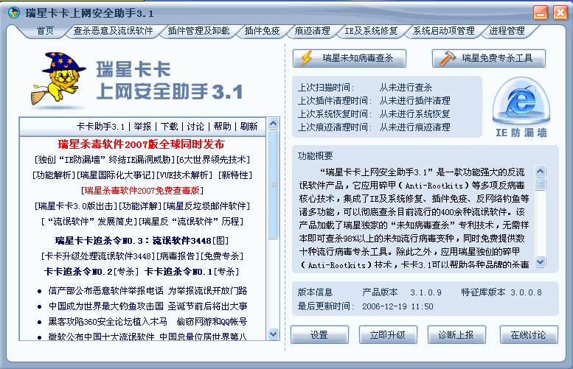This screenshot has height=369, width=573.
Task: Open the IE防漏墙 globe icon
Action: click(x=521, y=101)
